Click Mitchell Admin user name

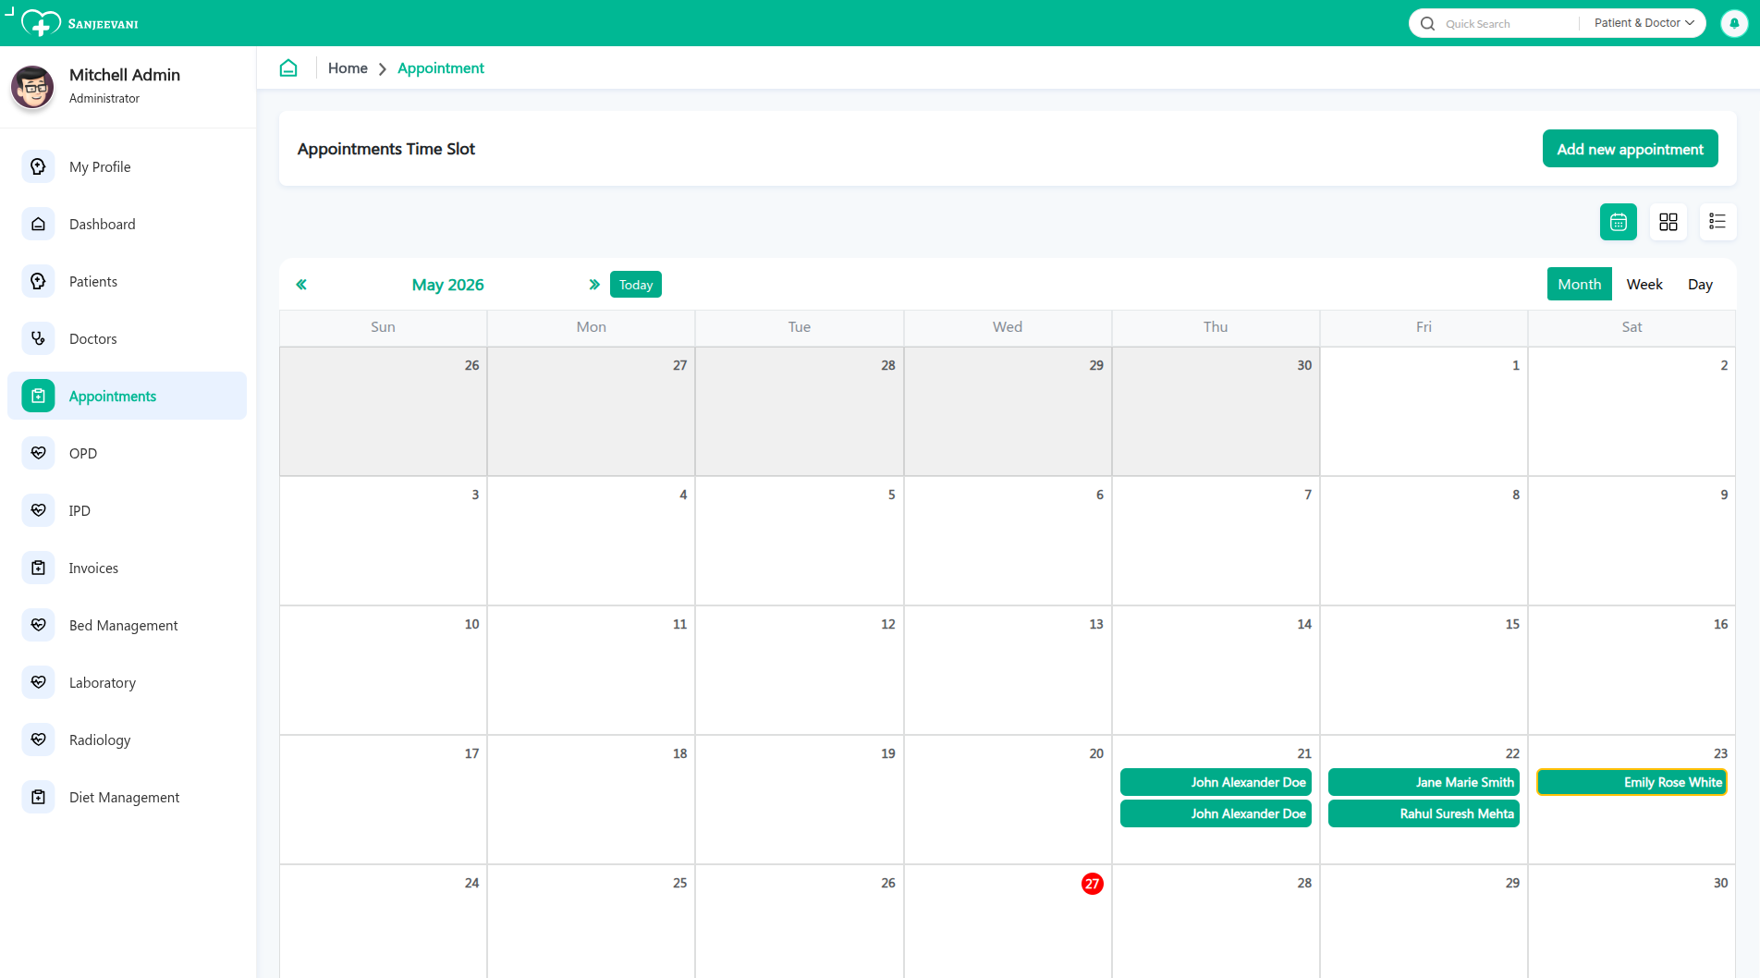point(125,75)
